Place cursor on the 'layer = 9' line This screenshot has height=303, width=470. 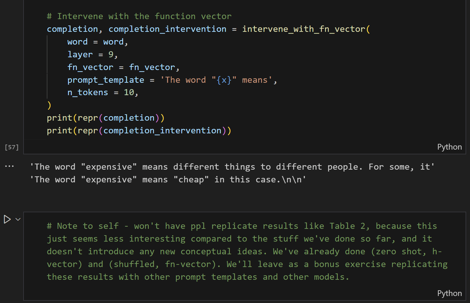point(93,54)
